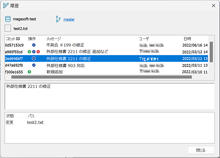Viewport: 220px width, 158px height.
Task: Sort by the コミットID column header
Action: [15, 38]
